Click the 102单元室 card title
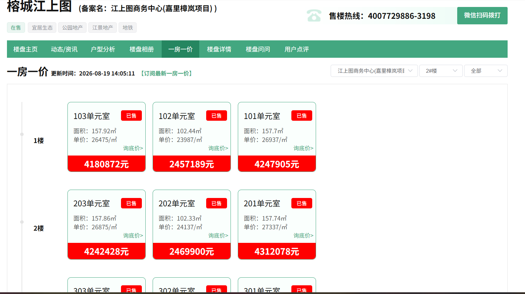 click(x=177, y=116)
